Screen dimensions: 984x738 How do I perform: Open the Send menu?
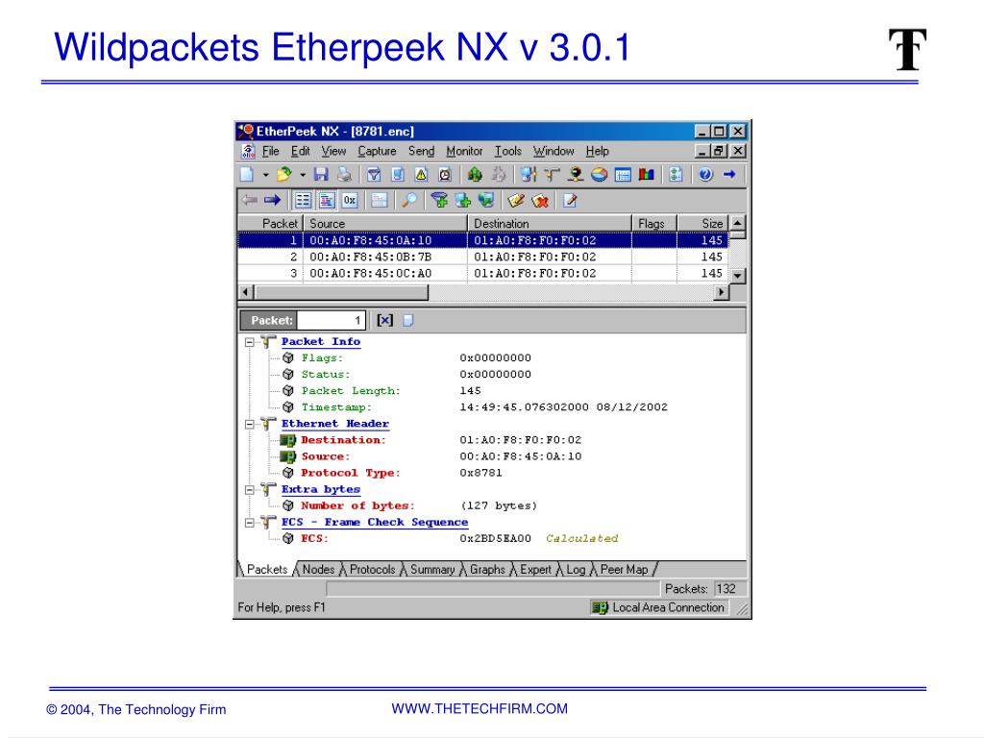tap(421, 151)
